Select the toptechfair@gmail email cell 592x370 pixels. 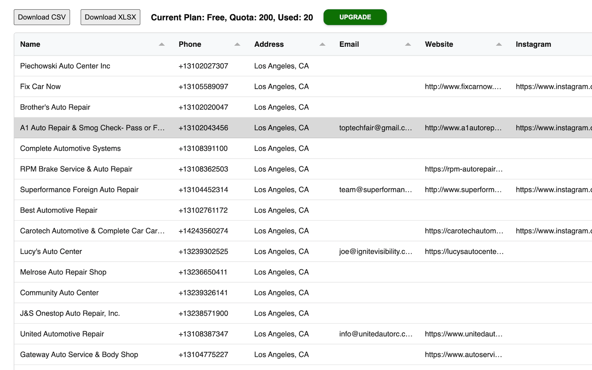(x=375, y=128)
